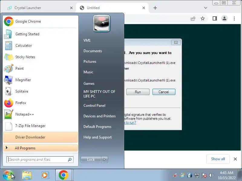The width and height of the screenshot is (242, 181).
Task: Close the security warning dialog
Action: pos(176,43)
